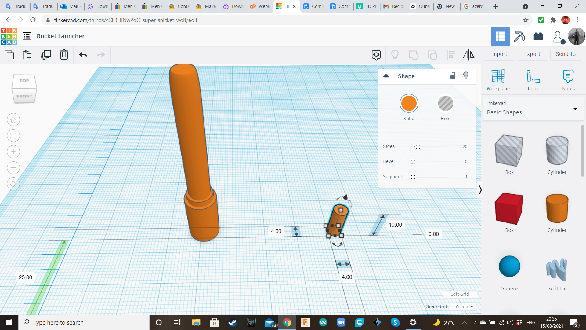Click the Duplicate icon in the toolbar
The height and width of the screenshot is (330, 586).
coord(45,55)
